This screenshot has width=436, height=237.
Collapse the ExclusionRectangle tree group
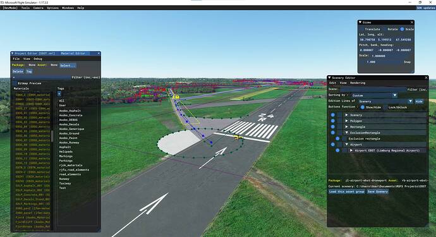(346, 133)
